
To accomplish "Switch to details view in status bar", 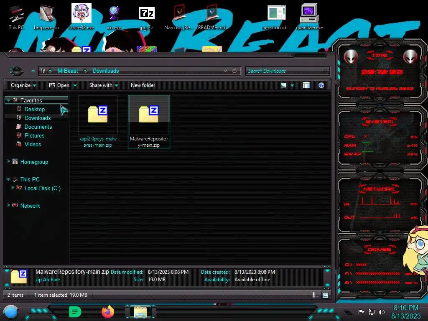I will pos(313,295).
